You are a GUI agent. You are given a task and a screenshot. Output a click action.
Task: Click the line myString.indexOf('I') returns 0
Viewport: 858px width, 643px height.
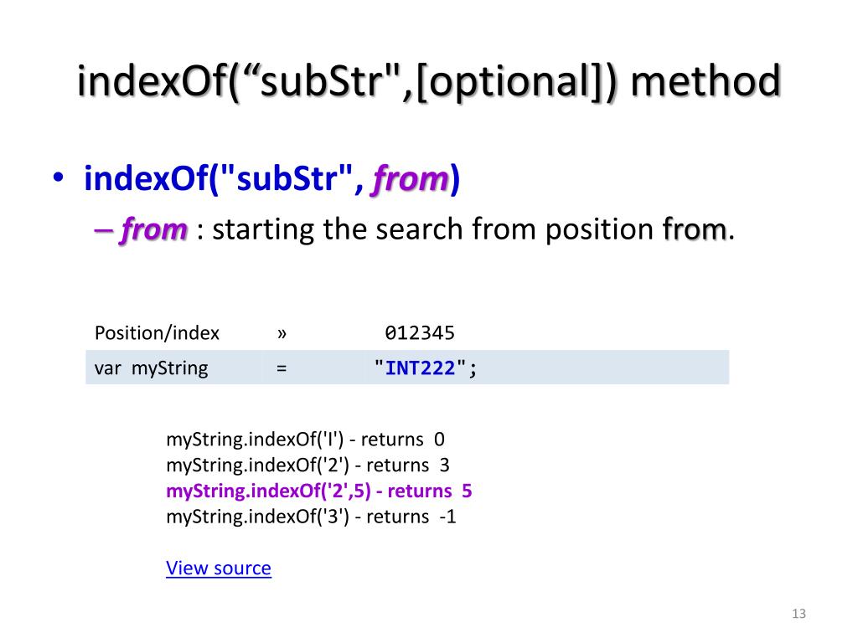click(305, 439)
